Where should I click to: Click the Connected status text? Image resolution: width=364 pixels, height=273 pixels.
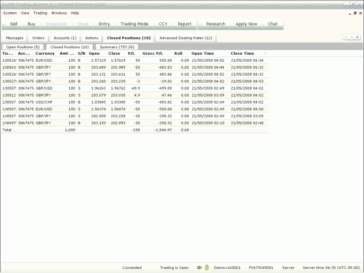tap(132, 267)
